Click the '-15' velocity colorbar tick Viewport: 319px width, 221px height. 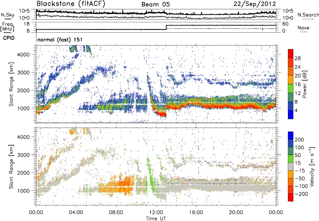click(300, 171)
